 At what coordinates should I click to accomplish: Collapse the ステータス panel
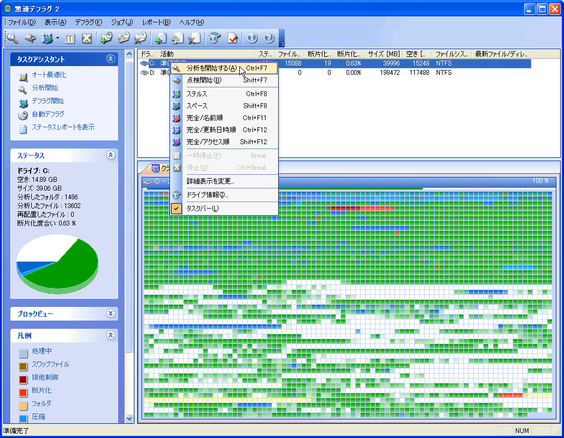coord(111,155)
